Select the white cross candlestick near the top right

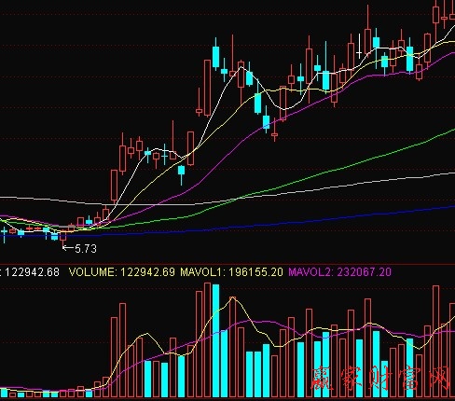click(x=359, y=46)
